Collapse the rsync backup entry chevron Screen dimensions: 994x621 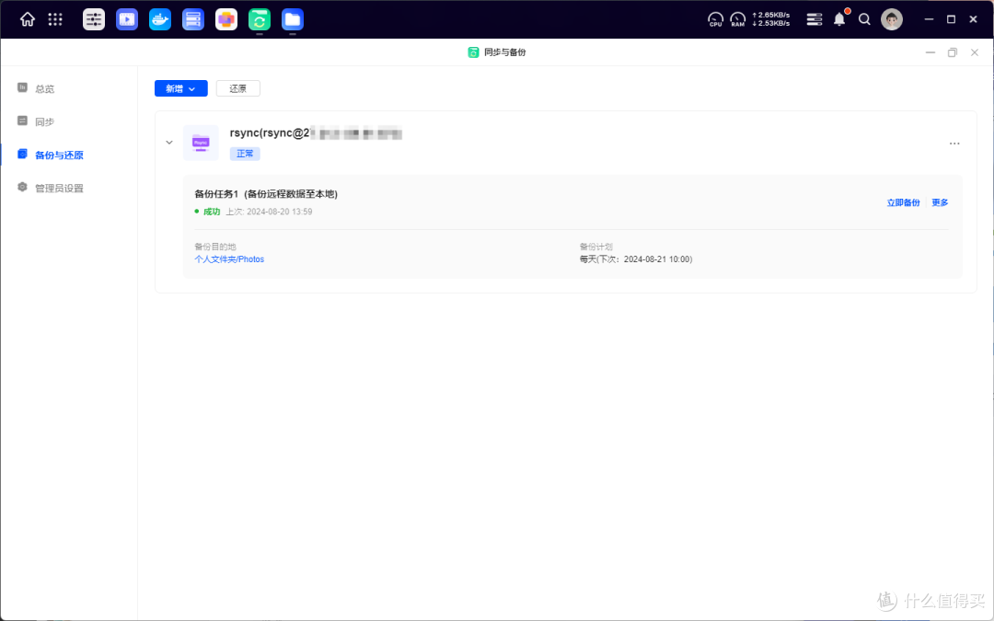pyautogui.click(x=169, y=143)
